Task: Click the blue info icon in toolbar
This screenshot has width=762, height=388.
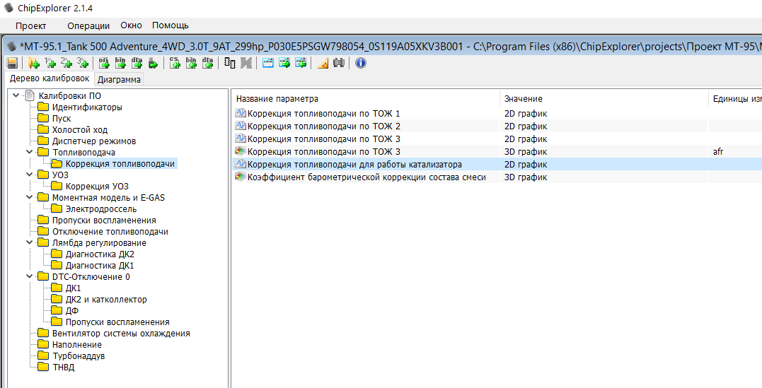Action: click(x=361, y=63)
